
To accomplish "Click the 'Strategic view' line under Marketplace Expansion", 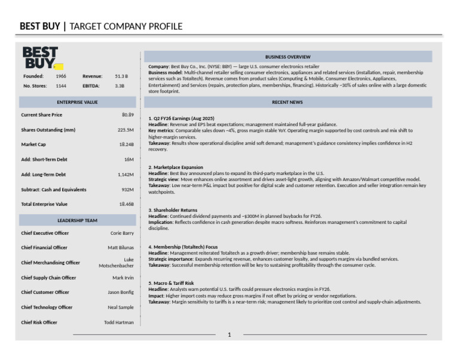I will (284, 179).
